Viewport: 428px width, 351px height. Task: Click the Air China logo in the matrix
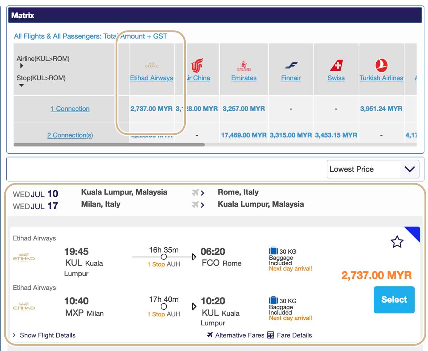click(197, 66)
